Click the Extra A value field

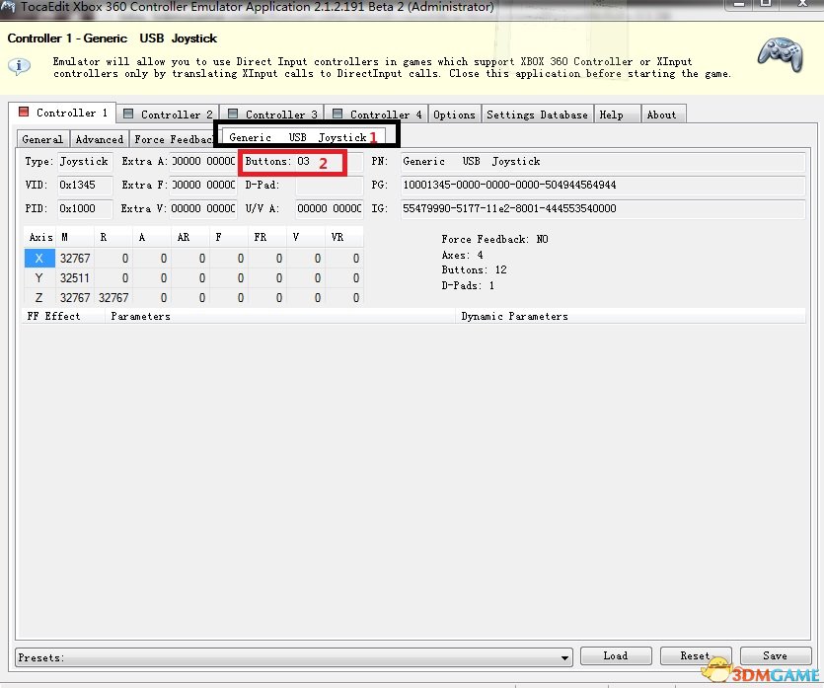[203, 161]
